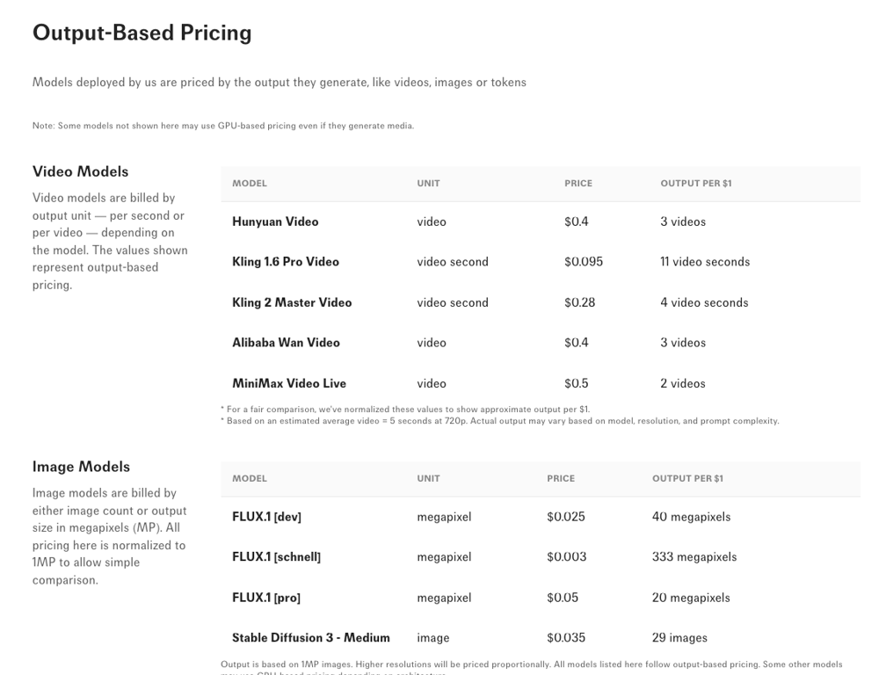The image size is (886, 675).
Task: Click the UNIT header in the image table
Action: 428,479
